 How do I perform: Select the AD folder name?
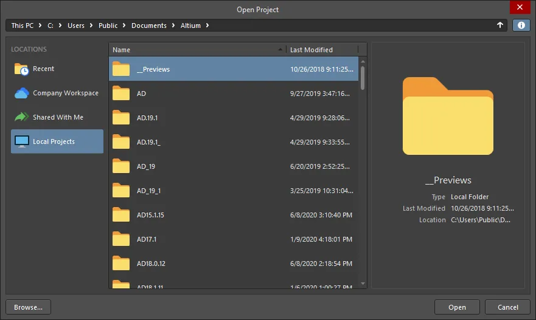[x=141, y=94]
